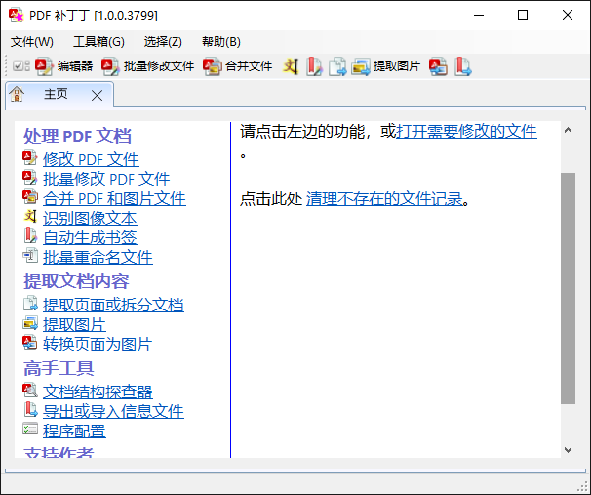Click the scrollbar up arrow
The height and width of the screenshot is (495, 591).
click(x=568, y=131)
